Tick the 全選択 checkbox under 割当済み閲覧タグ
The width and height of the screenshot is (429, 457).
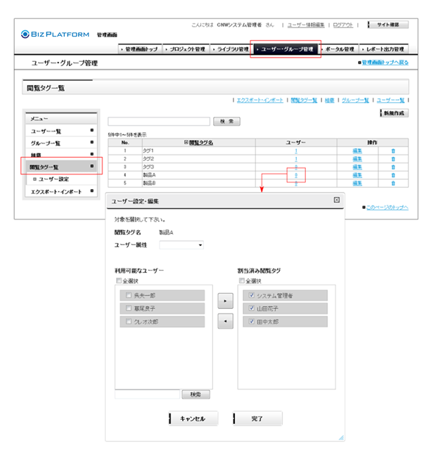[242, 281]
